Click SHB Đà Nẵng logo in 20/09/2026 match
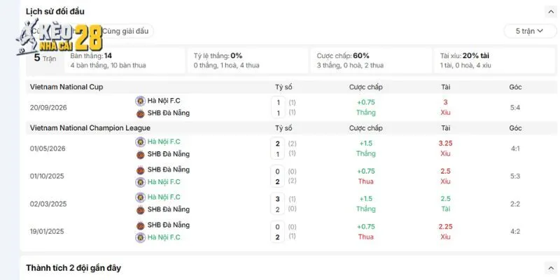The height and width of the screenshot is (280, 560). coord(141,113)
